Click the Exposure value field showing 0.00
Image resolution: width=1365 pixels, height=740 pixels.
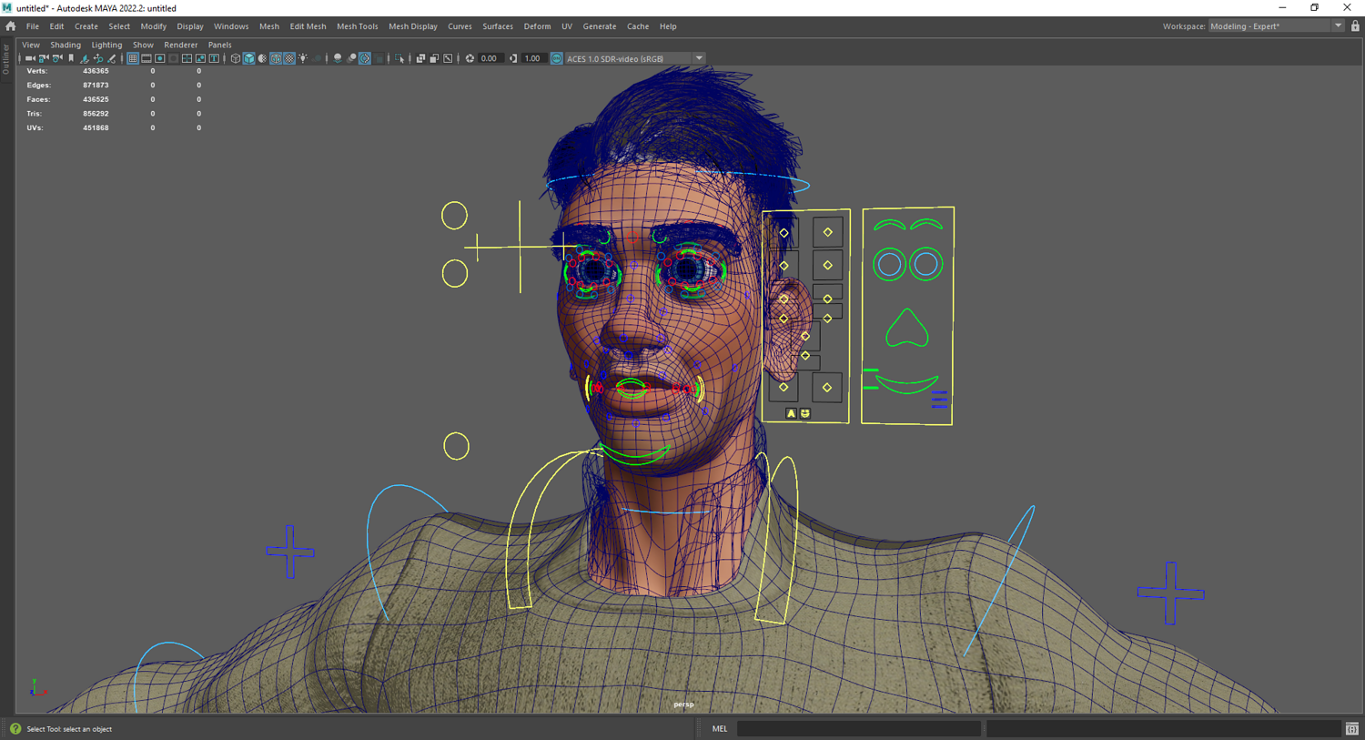[x=490, y=58]
